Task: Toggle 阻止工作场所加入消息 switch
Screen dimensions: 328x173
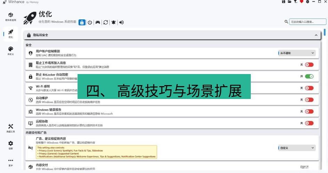Action: pos(309,65)
